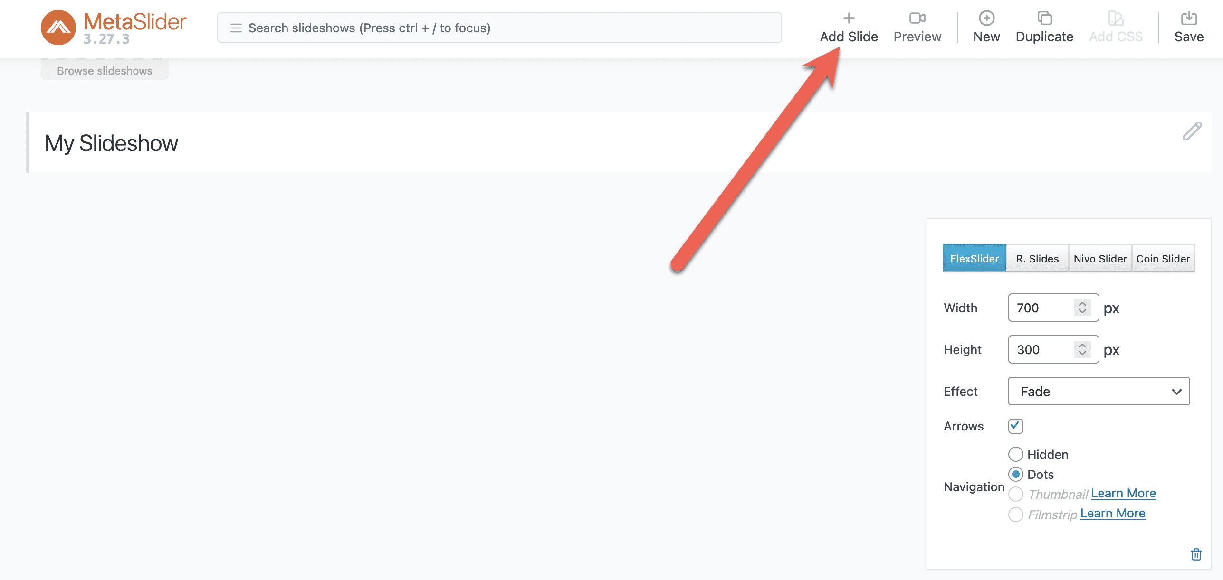Adjust the Height stepper arrows

pos(1082,349)
